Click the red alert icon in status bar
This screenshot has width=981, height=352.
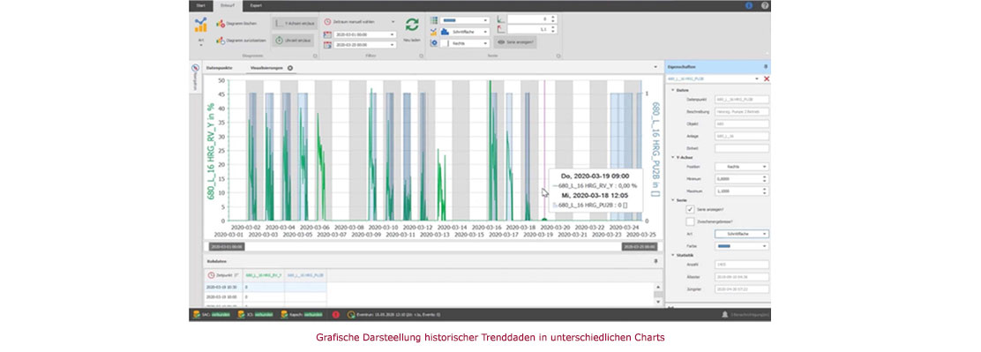(336, 315)
